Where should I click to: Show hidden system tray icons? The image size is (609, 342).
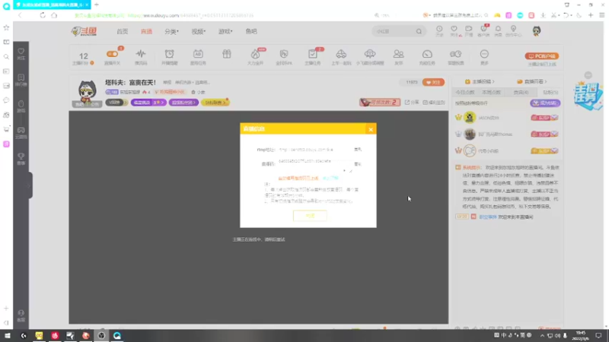pyautogui.click(x=542, y=335)
